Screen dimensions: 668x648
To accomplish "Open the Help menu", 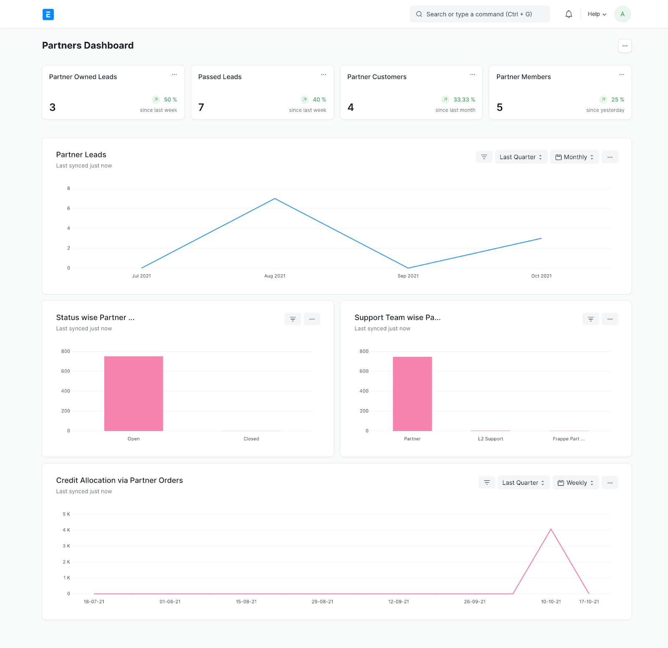I will 597,14.
